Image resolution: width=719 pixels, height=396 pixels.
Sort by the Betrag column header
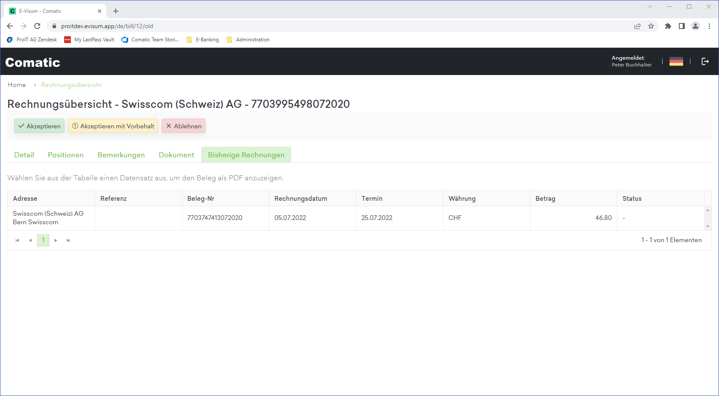pyautogui.click(x=574, y=199)
